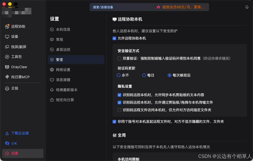Screen dimensions: 253x161
Task: Open the 工具包 toolbox icon
Action: tap(7, 57)
